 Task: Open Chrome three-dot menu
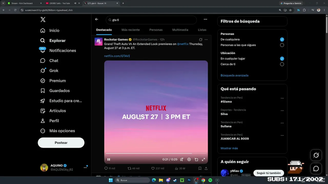[x=324, y=10]
